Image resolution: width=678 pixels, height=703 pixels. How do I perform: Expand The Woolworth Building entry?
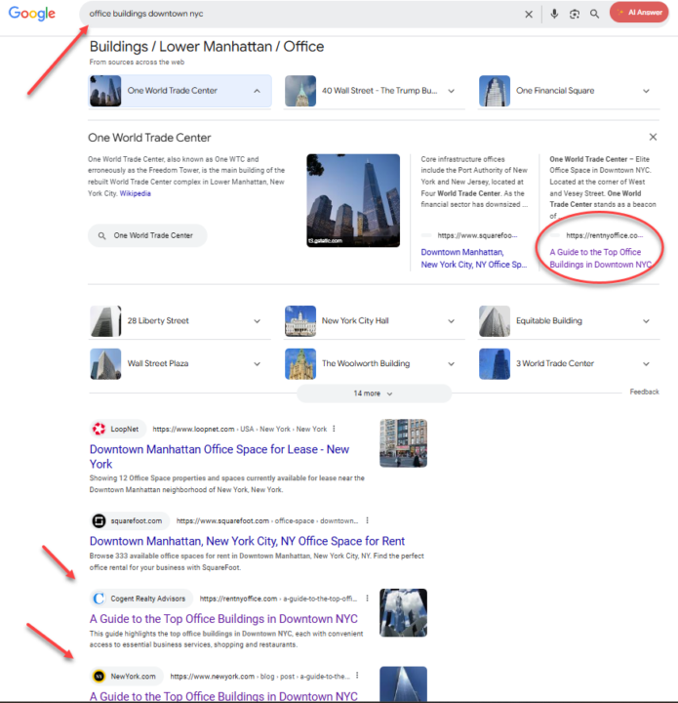(x=452, y=363)
